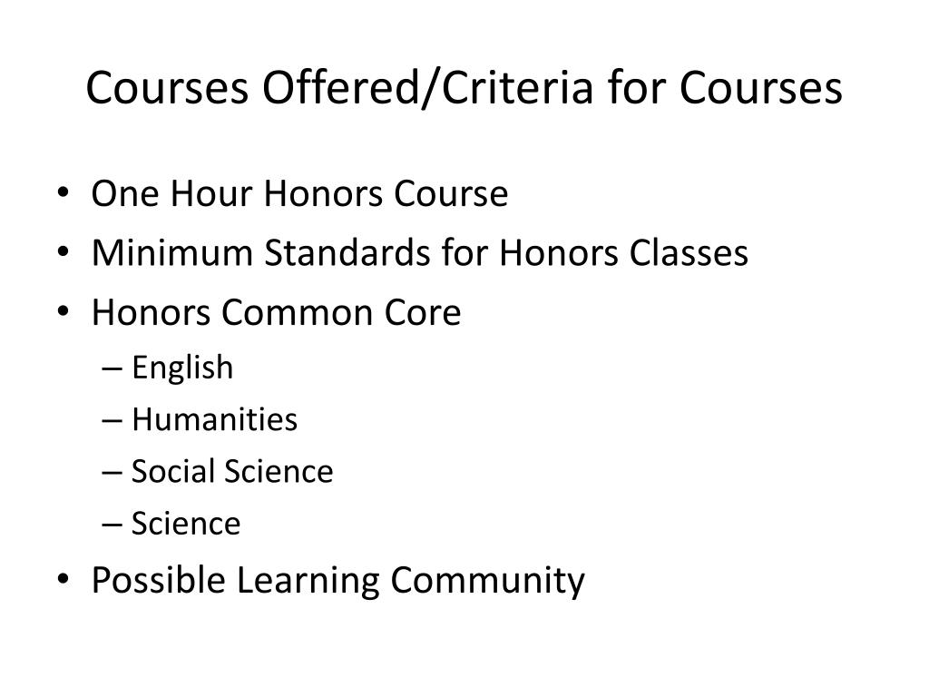
Task: Click the bullet dot before Possible Learning
Action: 64,579
